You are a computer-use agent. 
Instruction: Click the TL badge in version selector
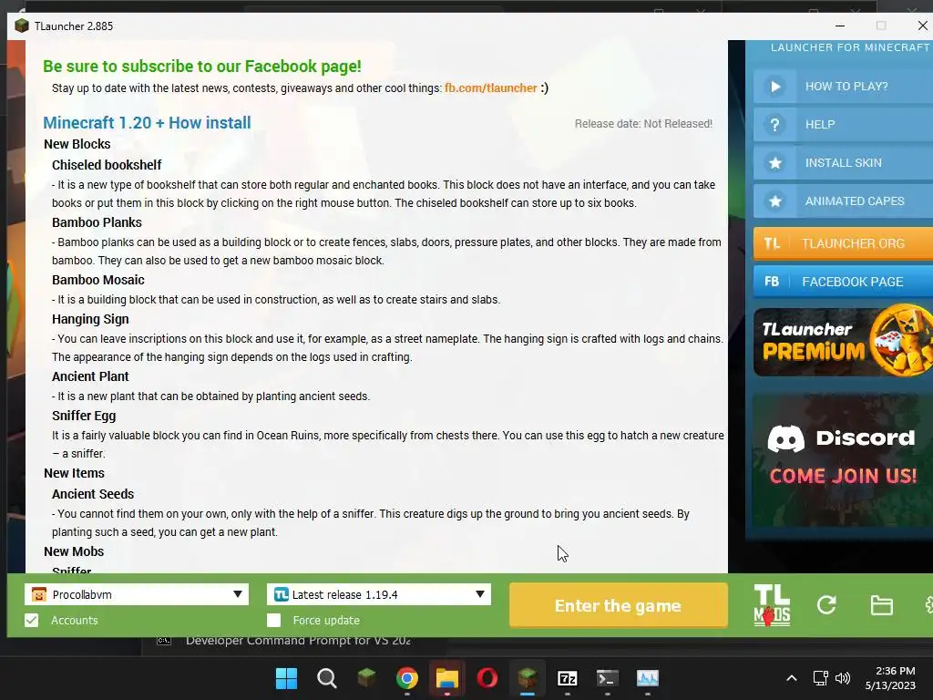click(x=281, y=594)
